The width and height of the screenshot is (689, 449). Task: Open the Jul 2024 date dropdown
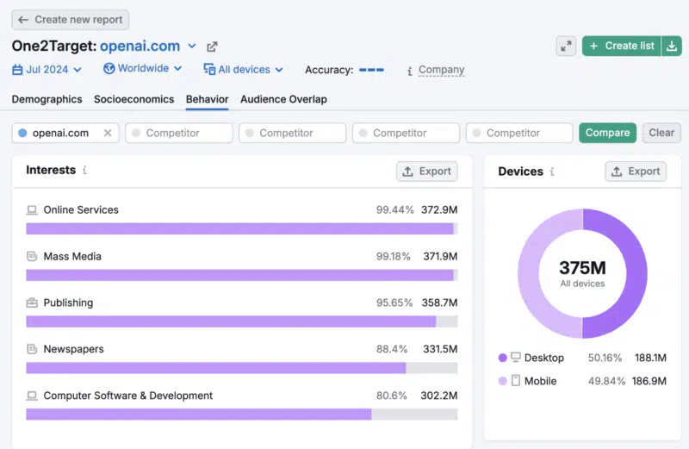(x=47, y=70)
